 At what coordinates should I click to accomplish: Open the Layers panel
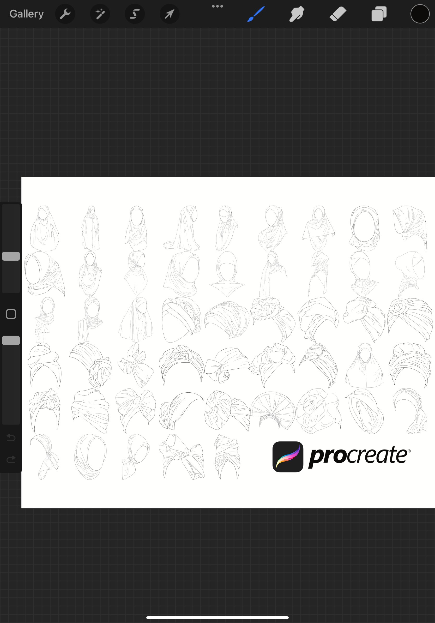[379, 14]
